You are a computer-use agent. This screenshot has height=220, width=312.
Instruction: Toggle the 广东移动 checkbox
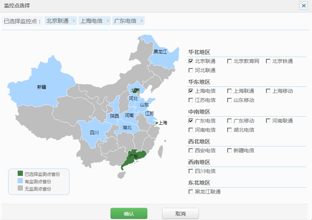(x=229, y=121)
